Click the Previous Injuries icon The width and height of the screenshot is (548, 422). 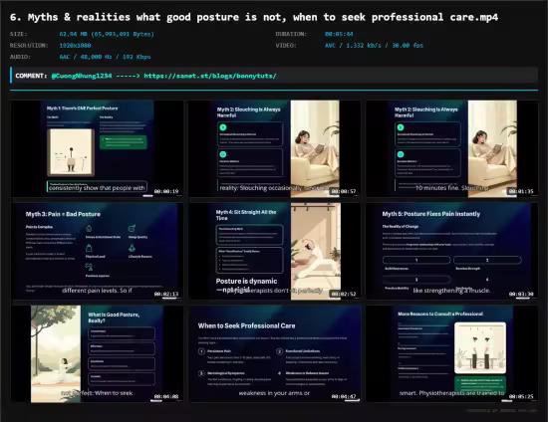coord(89,267)
